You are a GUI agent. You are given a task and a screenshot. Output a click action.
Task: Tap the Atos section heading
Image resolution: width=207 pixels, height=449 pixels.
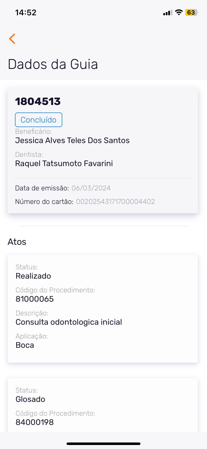[x=17, y=242]
